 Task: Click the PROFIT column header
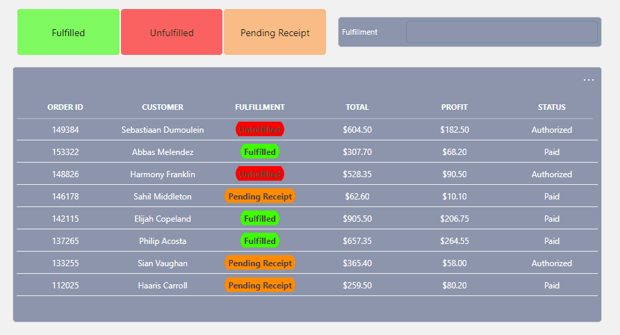(455, 107)
